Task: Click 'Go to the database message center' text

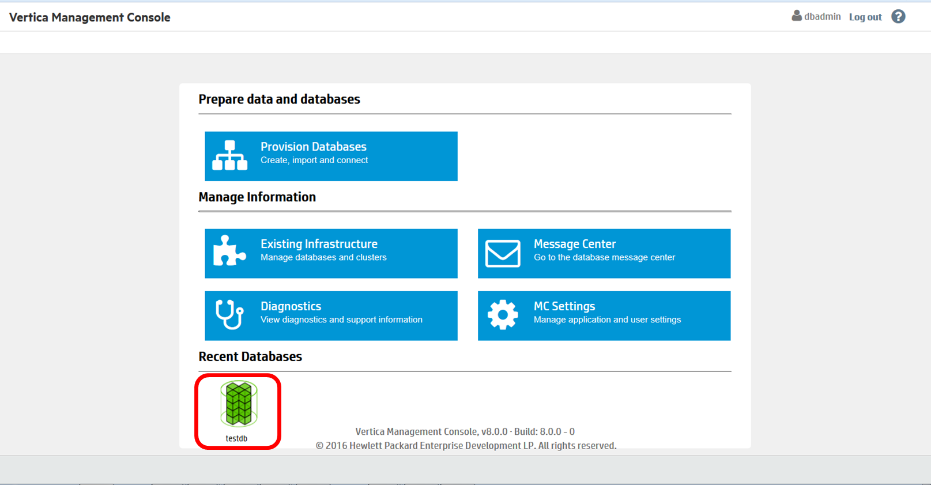Action: 604,257
